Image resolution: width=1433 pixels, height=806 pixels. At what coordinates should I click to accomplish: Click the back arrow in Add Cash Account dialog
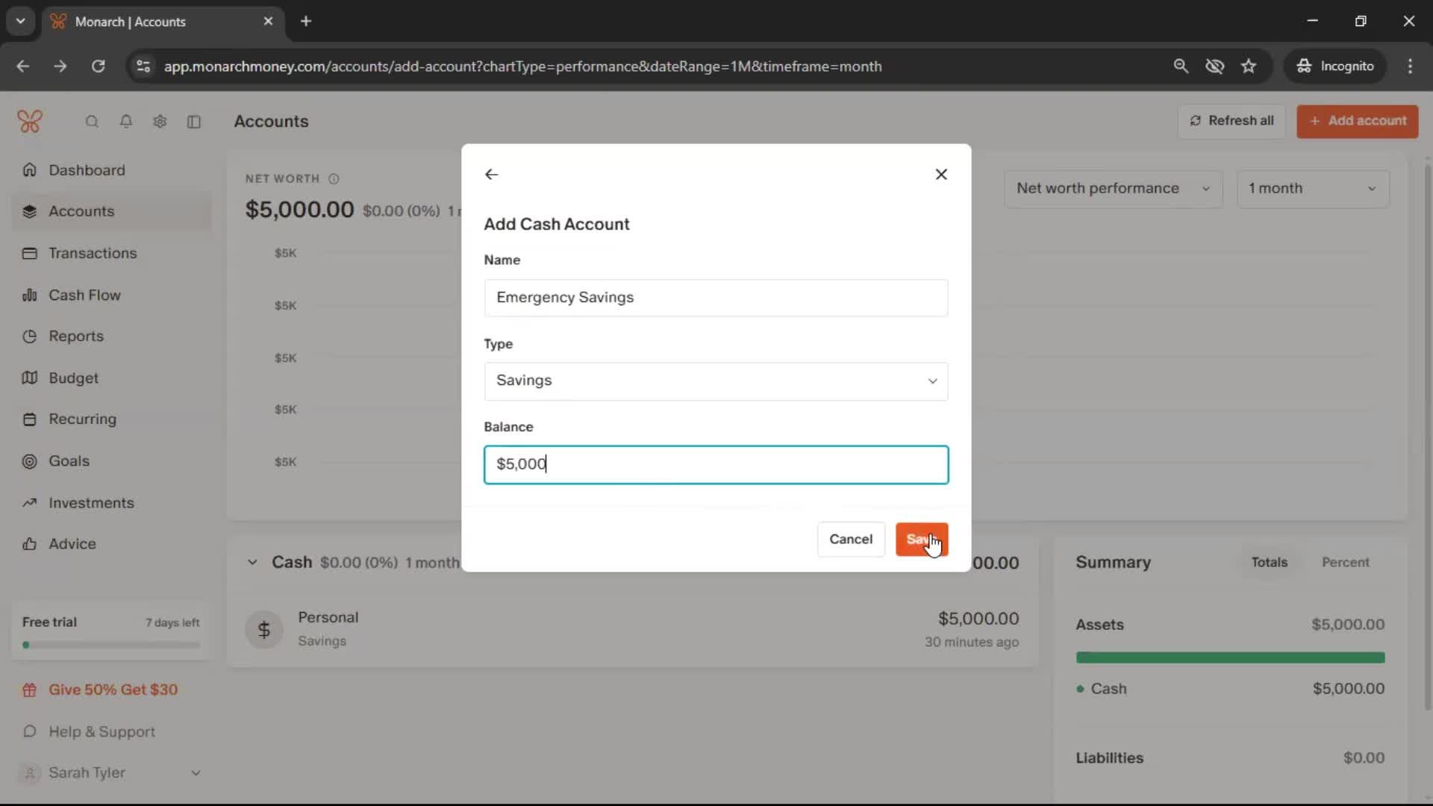(x=491, y=174)
